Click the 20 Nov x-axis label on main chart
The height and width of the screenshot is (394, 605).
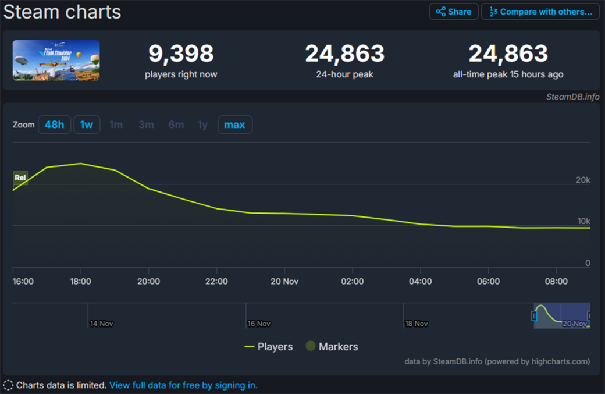(284, 281)
